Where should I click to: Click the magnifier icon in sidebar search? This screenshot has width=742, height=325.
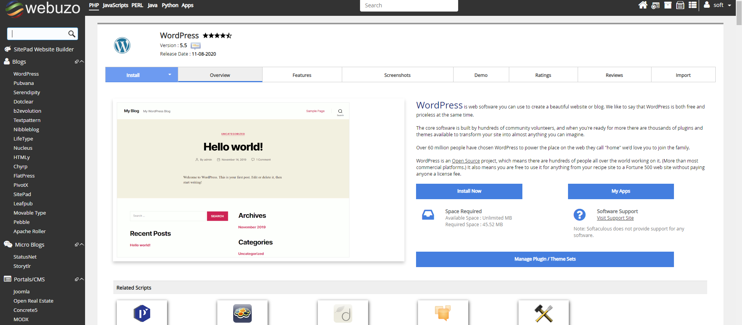tap(72, 34)
